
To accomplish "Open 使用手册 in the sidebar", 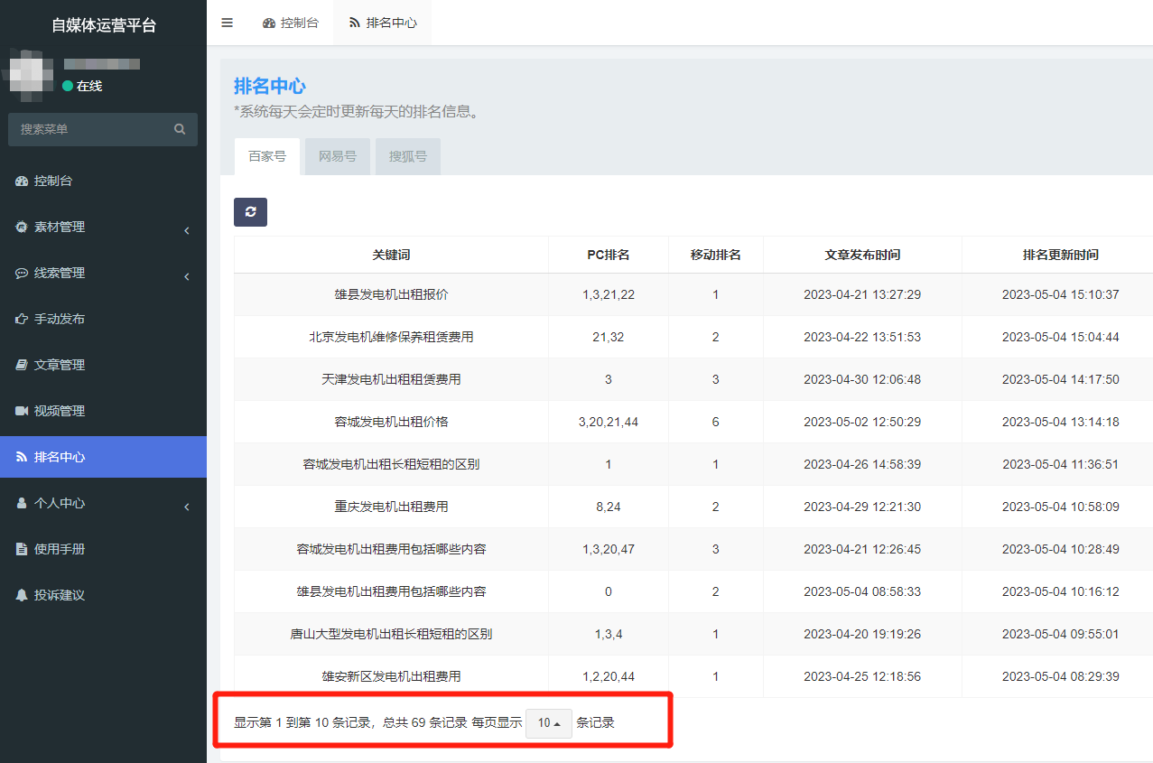I will click(60, 549).
